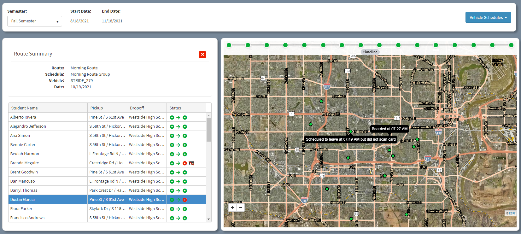The width and height of the screenshot is (521, 234).
Task: Expand the Vehicle Schedules dropdown button
Action: (x=488, y=18)
